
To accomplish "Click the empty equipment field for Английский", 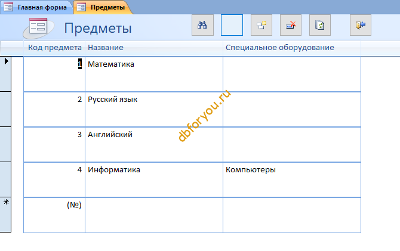I will [x=292, y=144].
